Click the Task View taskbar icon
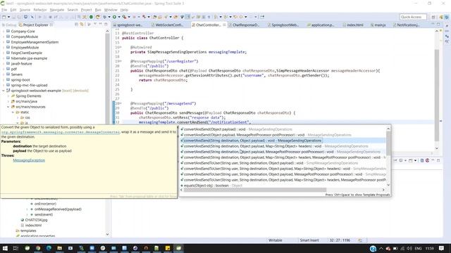This screenshot has width=451, height=253. click(x=16, y=248)
